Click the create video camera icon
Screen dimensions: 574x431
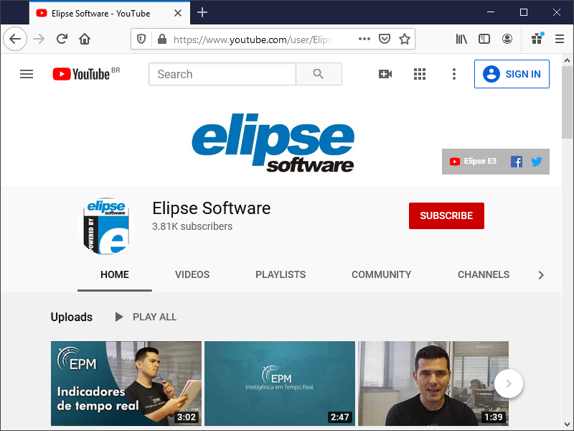[385, 74]
